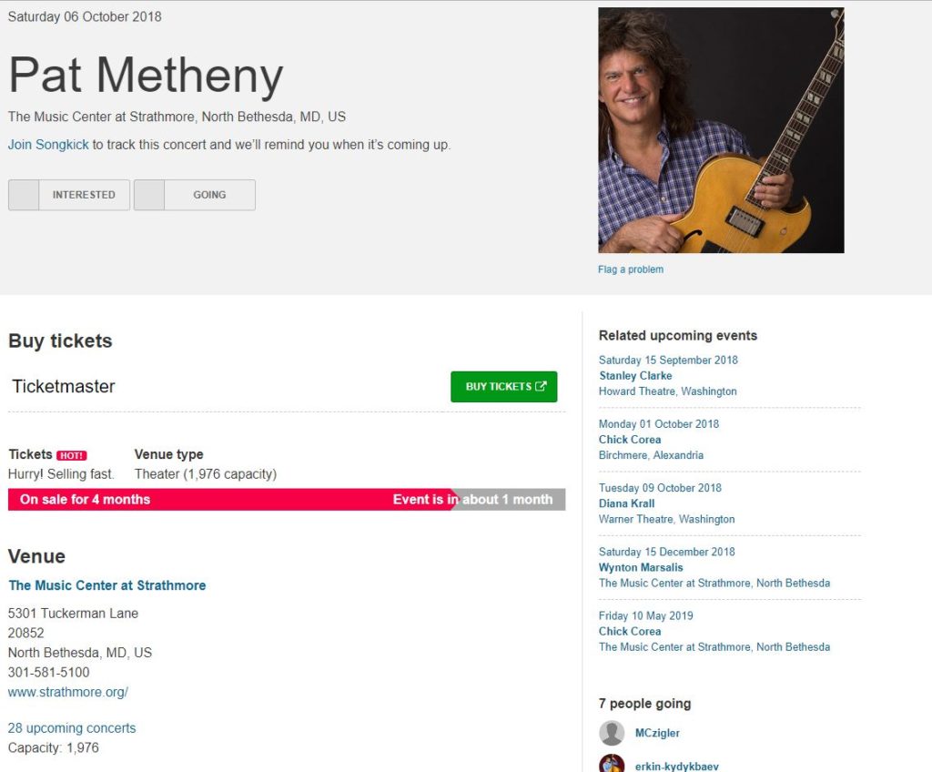Viewport: 932px width, 772px height.
Task: Open the Diana Krall Warner Theatre event
Action: pyautogui.click(x=625, y=503)
